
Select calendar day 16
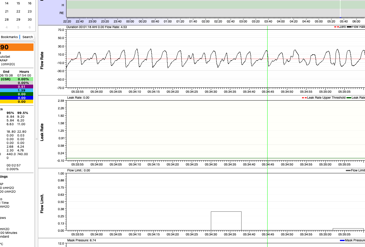coord(29,3)
